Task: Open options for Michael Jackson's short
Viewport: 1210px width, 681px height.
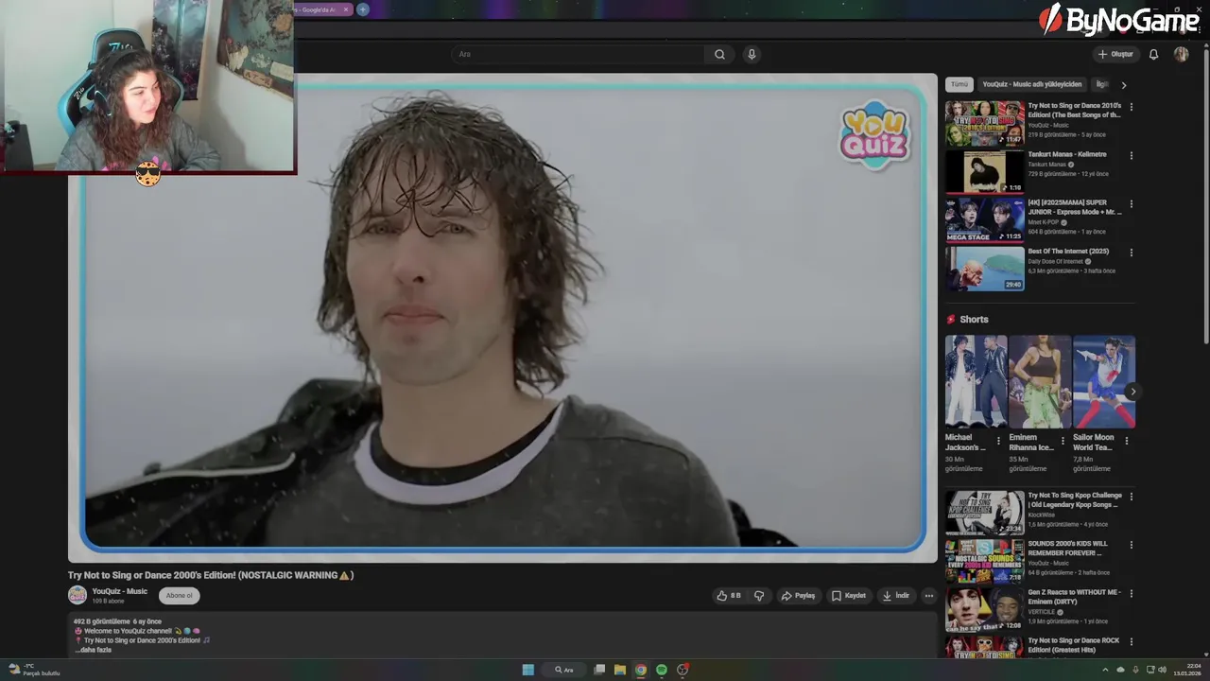Action: click(x=998, y=441)
